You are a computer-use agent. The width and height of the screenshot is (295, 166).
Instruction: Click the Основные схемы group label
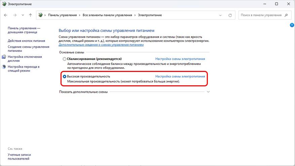pos(72,52)
